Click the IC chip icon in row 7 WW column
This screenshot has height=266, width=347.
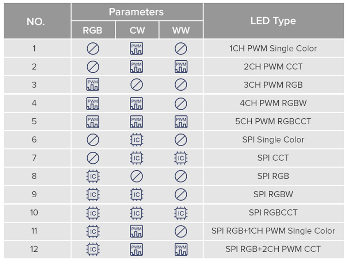(181, 158)
